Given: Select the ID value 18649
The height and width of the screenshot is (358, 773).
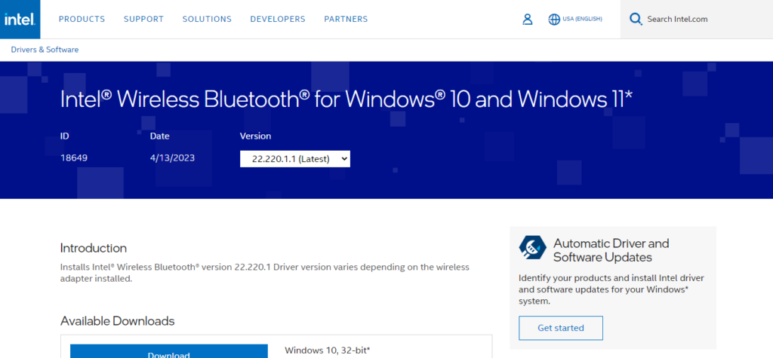Looking at the screenshot, I should click(74, 158).
